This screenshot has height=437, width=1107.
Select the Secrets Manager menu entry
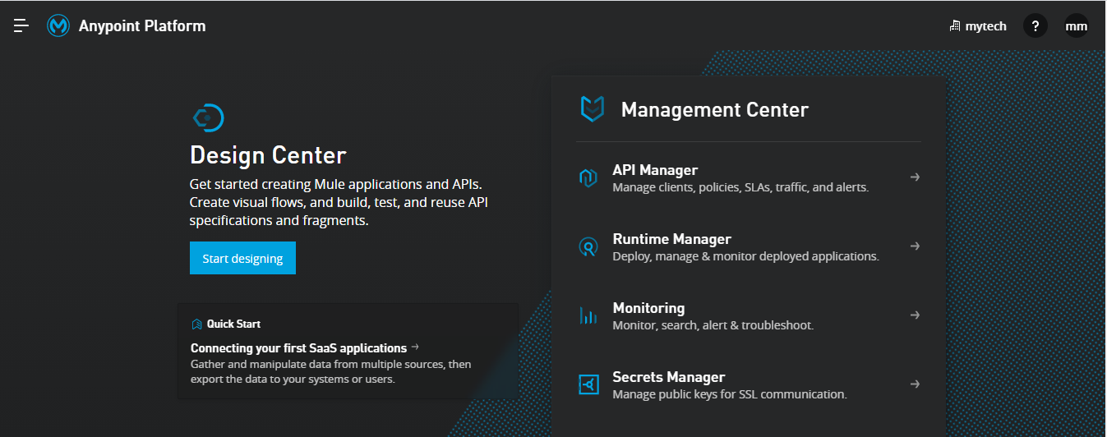[668, 378]
